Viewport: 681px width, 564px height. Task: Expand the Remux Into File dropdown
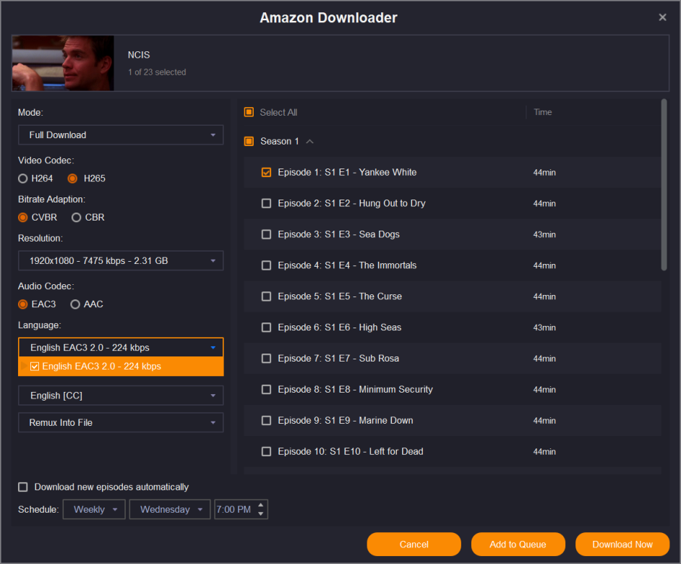[x=121, y=422]
